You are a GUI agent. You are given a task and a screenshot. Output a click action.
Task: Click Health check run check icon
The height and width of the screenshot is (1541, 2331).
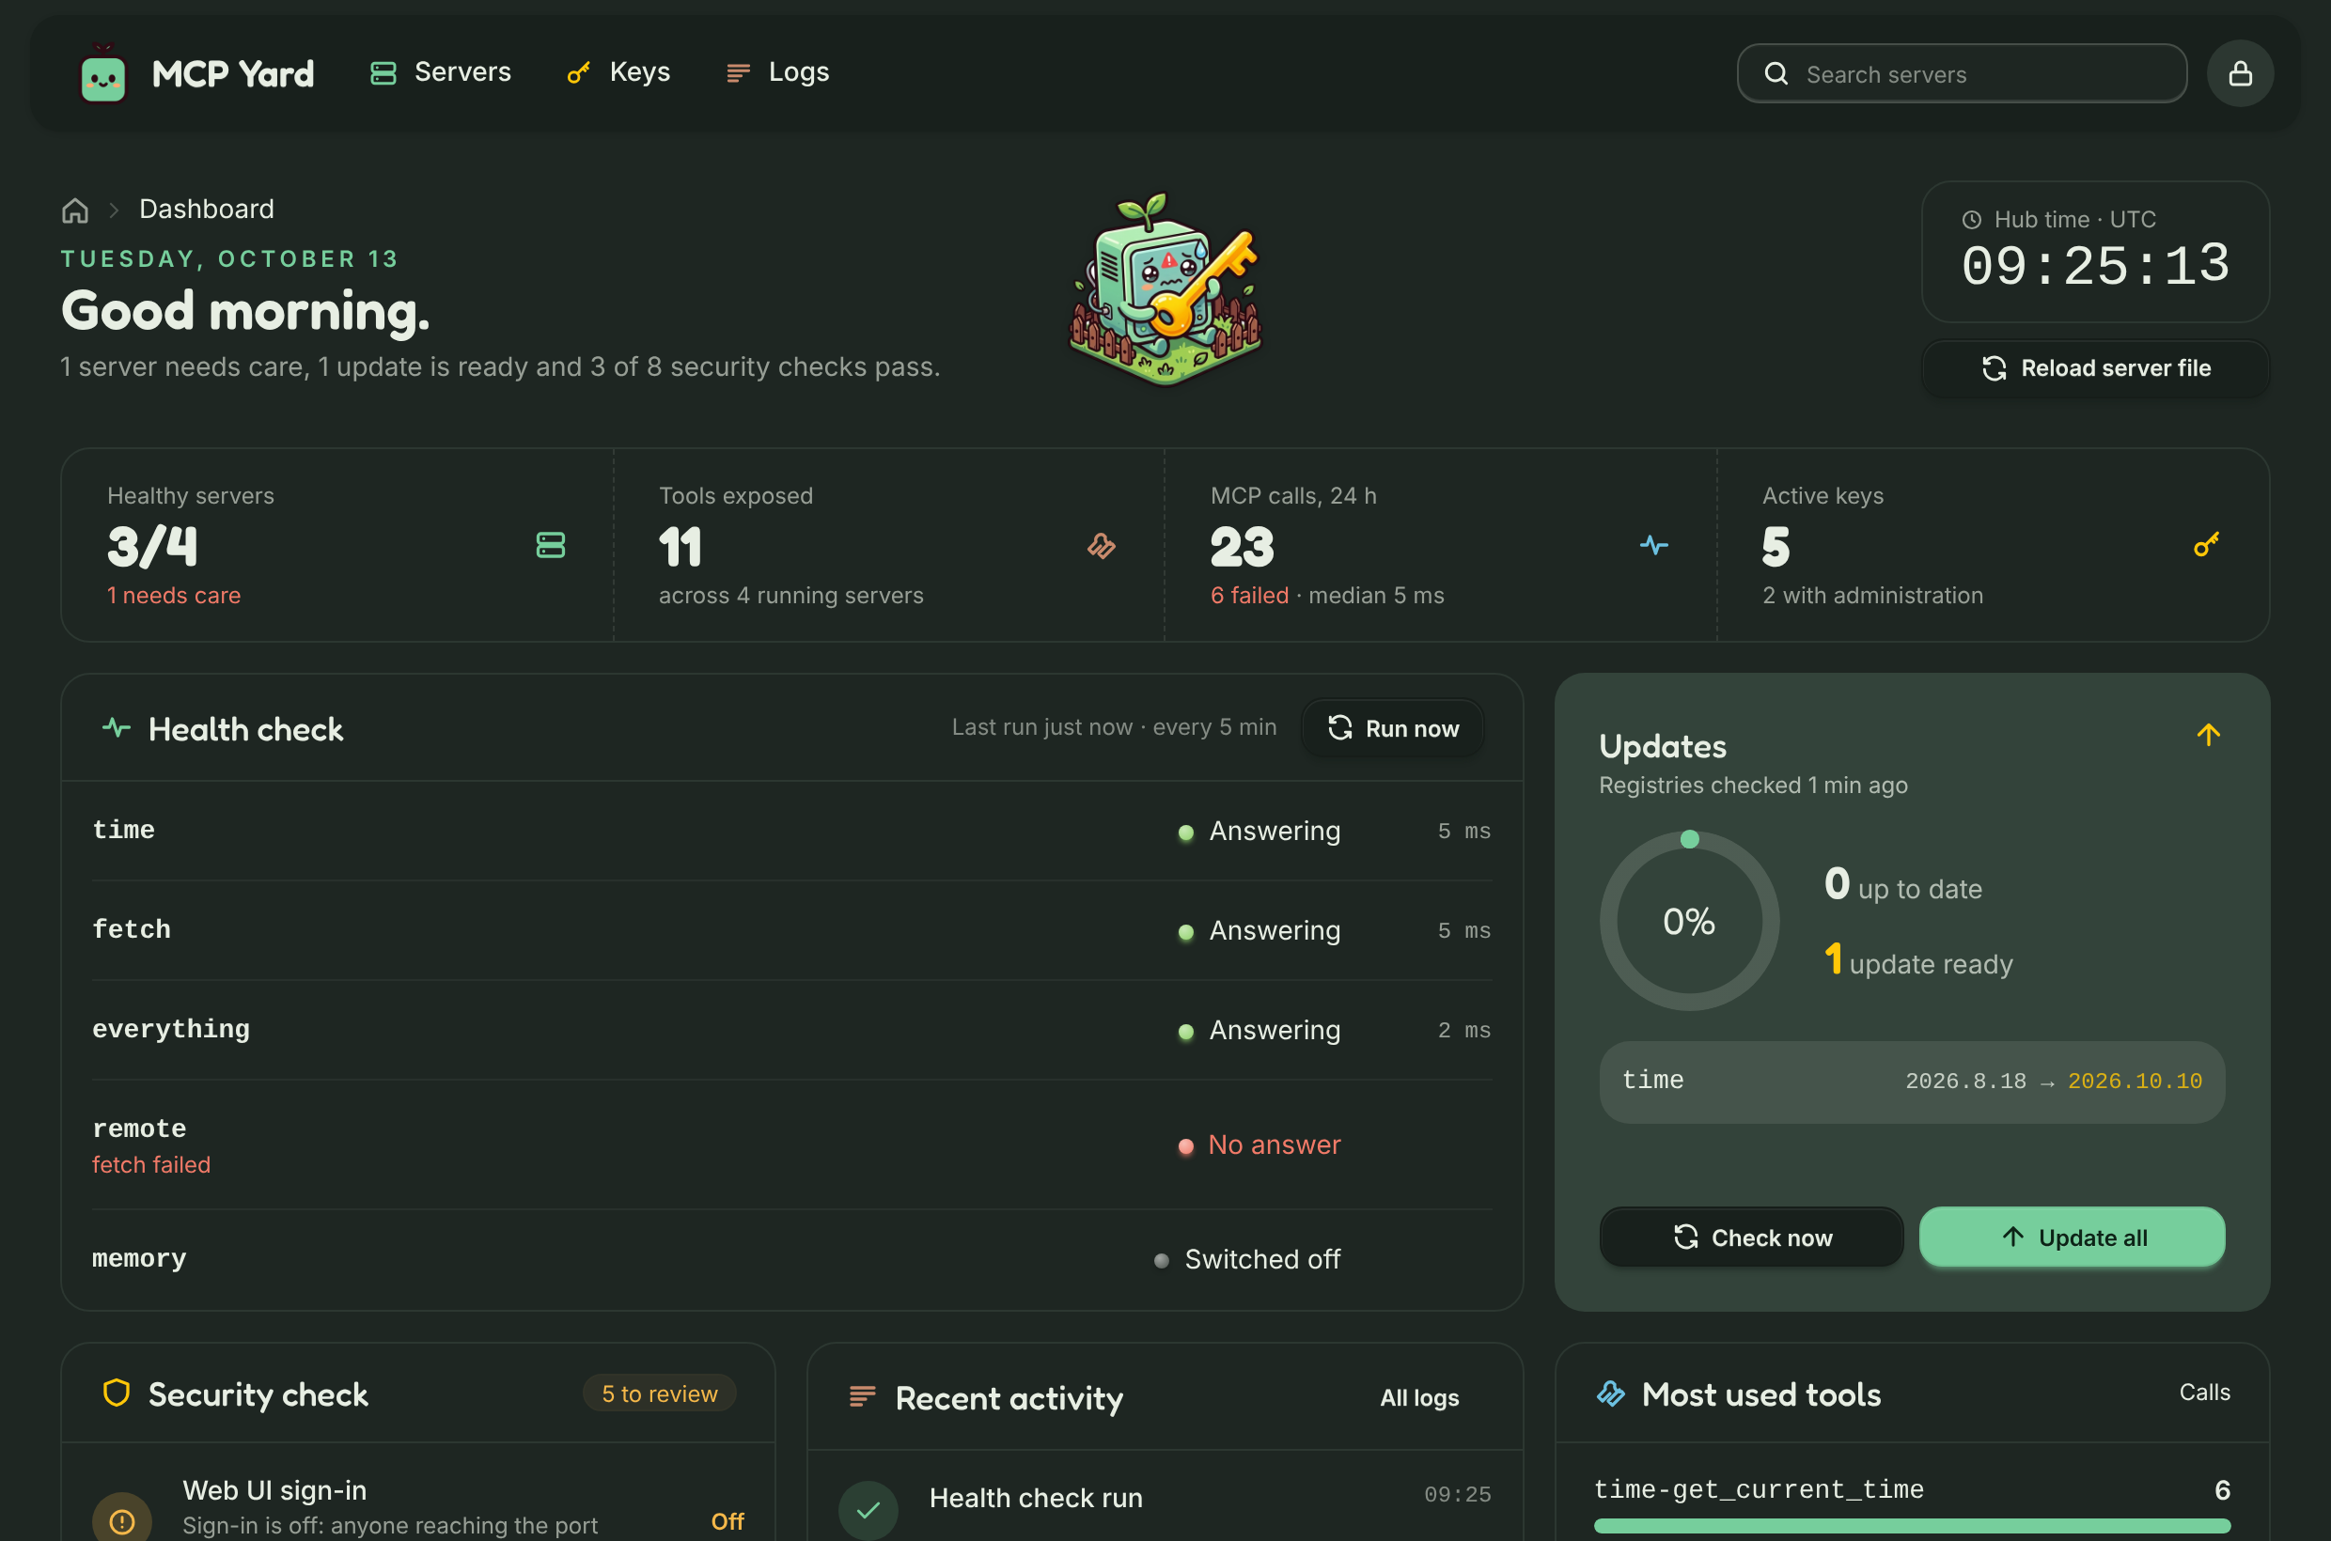tap(868, 1511)
